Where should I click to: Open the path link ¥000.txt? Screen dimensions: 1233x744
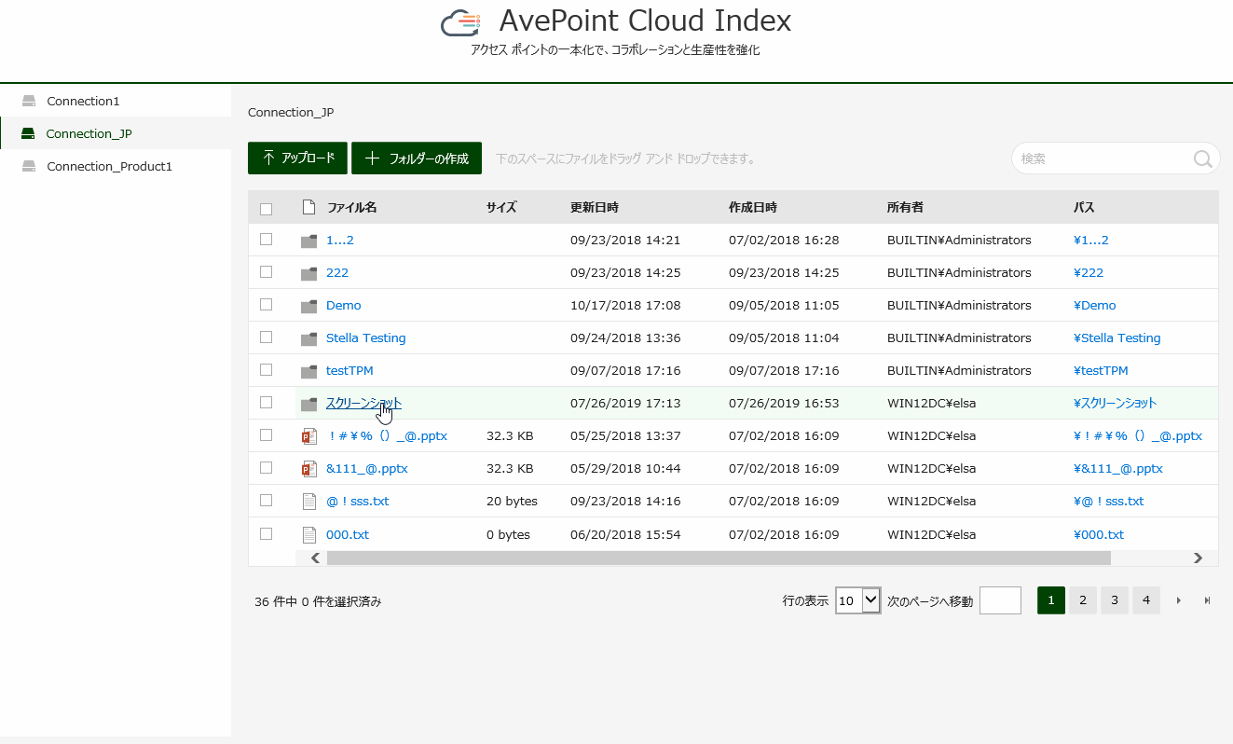click(1099, 534)
